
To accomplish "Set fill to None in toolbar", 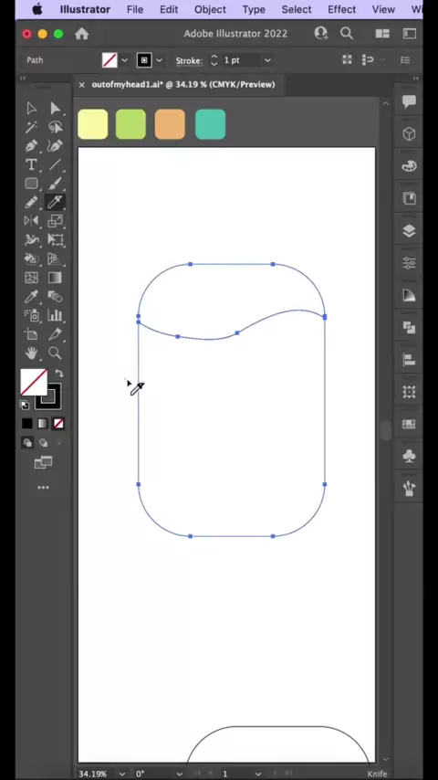I will coord(58,424).
